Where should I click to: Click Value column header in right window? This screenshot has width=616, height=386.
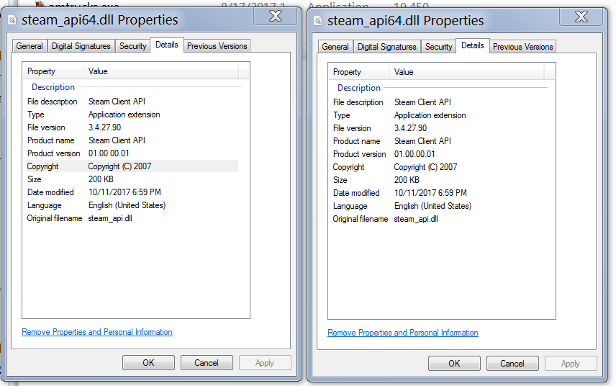467,72
